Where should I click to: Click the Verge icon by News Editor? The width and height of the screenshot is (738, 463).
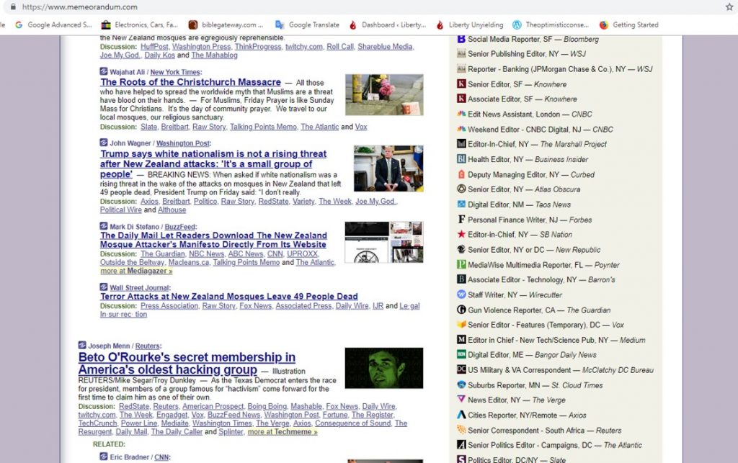click(461, 400)
